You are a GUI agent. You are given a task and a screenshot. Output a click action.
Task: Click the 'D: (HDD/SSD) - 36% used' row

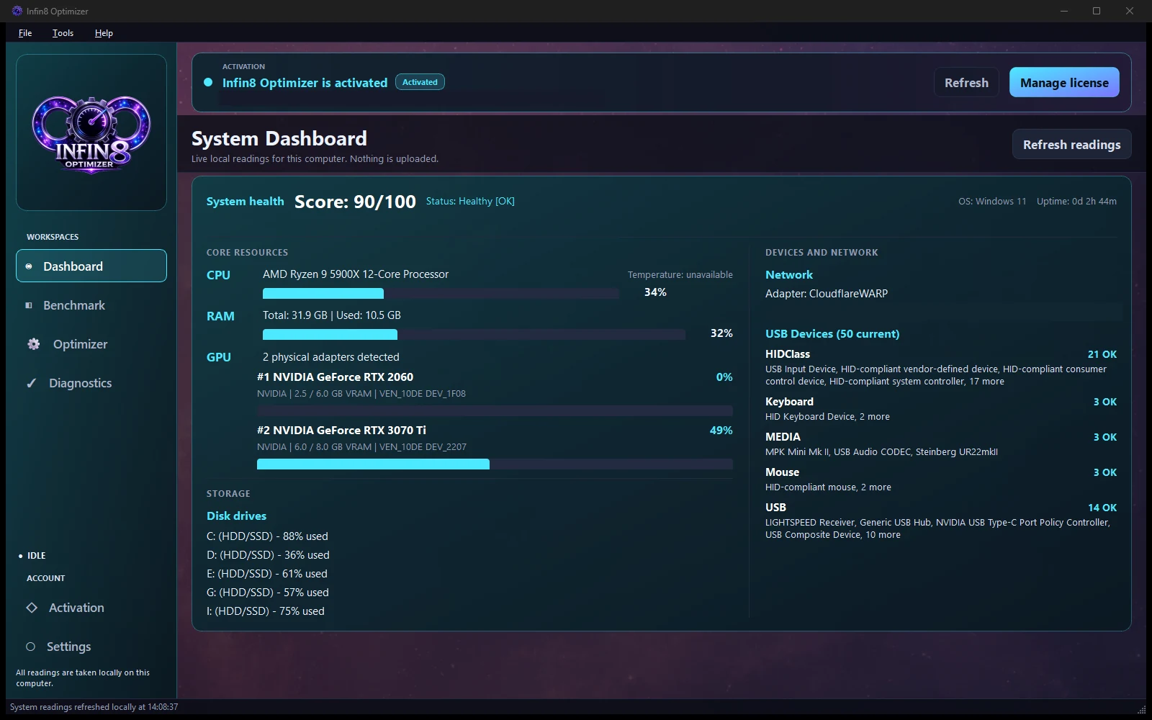pyautogui.click(x=268, y=555)
